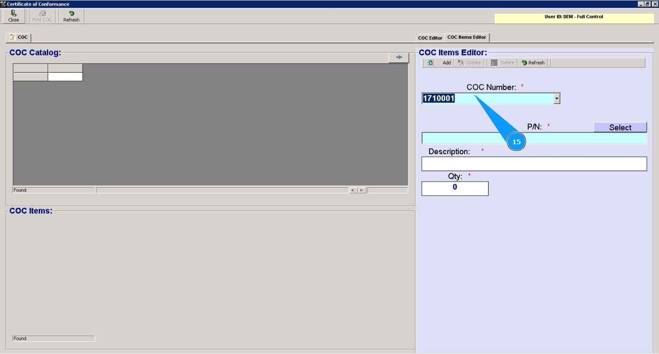Click the right scroll arrow under COC Catalog
The image size is (659, 354).
(x=362, y=190)
